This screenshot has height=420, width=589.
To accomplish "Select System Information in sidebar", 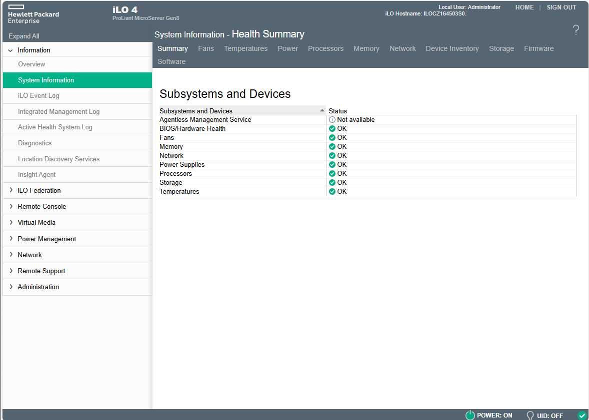I will point(77,80).
